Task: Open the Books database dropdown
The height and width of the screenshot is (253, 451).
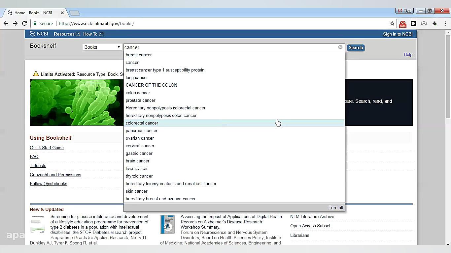Action: point(102,47)
